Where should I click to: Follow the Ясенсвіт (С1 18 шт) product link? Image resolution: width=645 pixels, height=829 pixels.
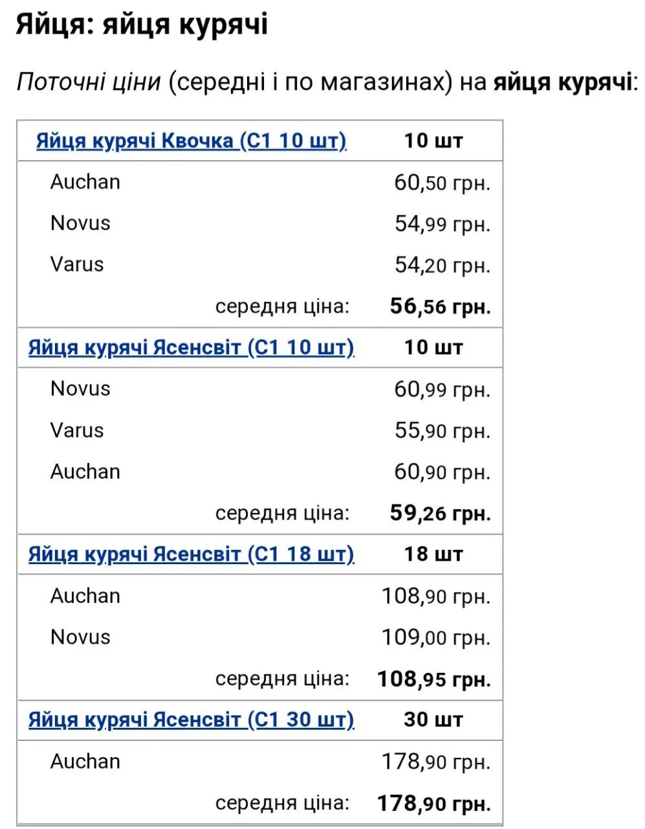click(x=191, y=554)
